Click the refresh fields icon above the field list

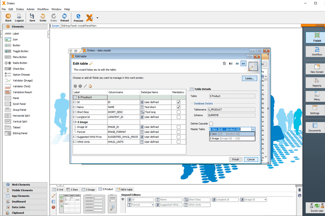(x=90, y=86)
